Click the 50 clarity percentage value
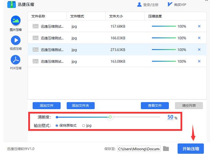This screenshot has width=215, height=154. (170, 117)
